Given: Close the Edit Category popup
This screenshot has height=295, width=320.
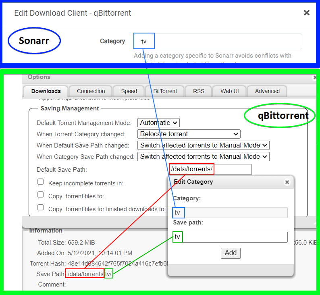Looking at the screenshot, I should pos(287,182).
